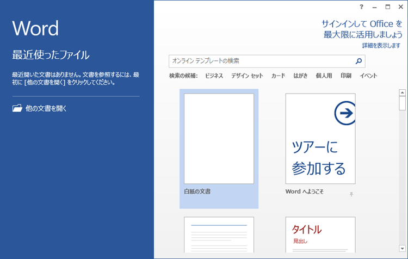Click the pin icon beside Word へようこそ

(x=351, y=194)
